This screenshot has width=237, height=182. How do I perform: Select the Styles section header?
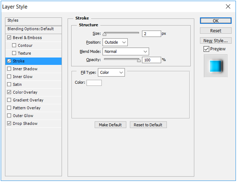point(33,21)
